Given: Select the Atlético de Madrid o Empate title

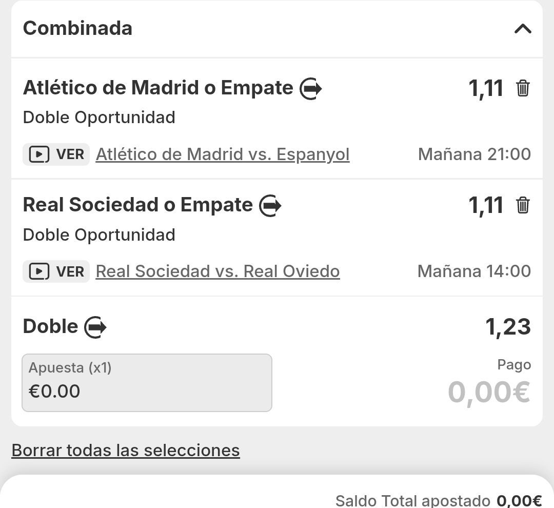Looking at the screenshot, I should [158, 88].
